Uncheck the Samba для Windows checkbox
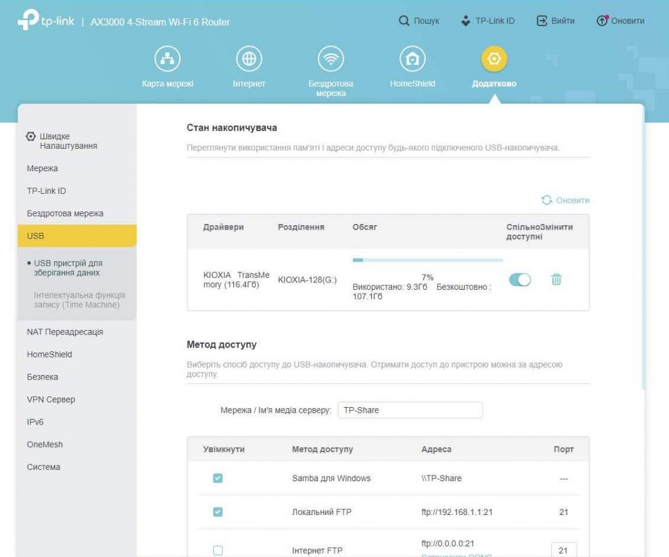The image size is (669, 557). [x=218, y=478]
